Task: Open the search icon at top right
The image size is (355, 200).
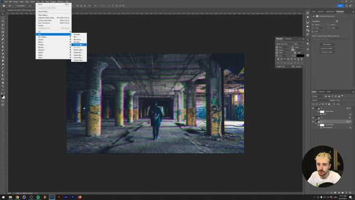Action: 347,6
